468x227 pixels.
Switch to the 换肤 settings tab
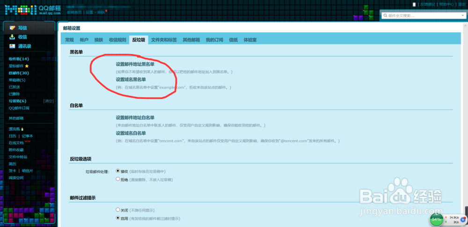pos(98,40)
